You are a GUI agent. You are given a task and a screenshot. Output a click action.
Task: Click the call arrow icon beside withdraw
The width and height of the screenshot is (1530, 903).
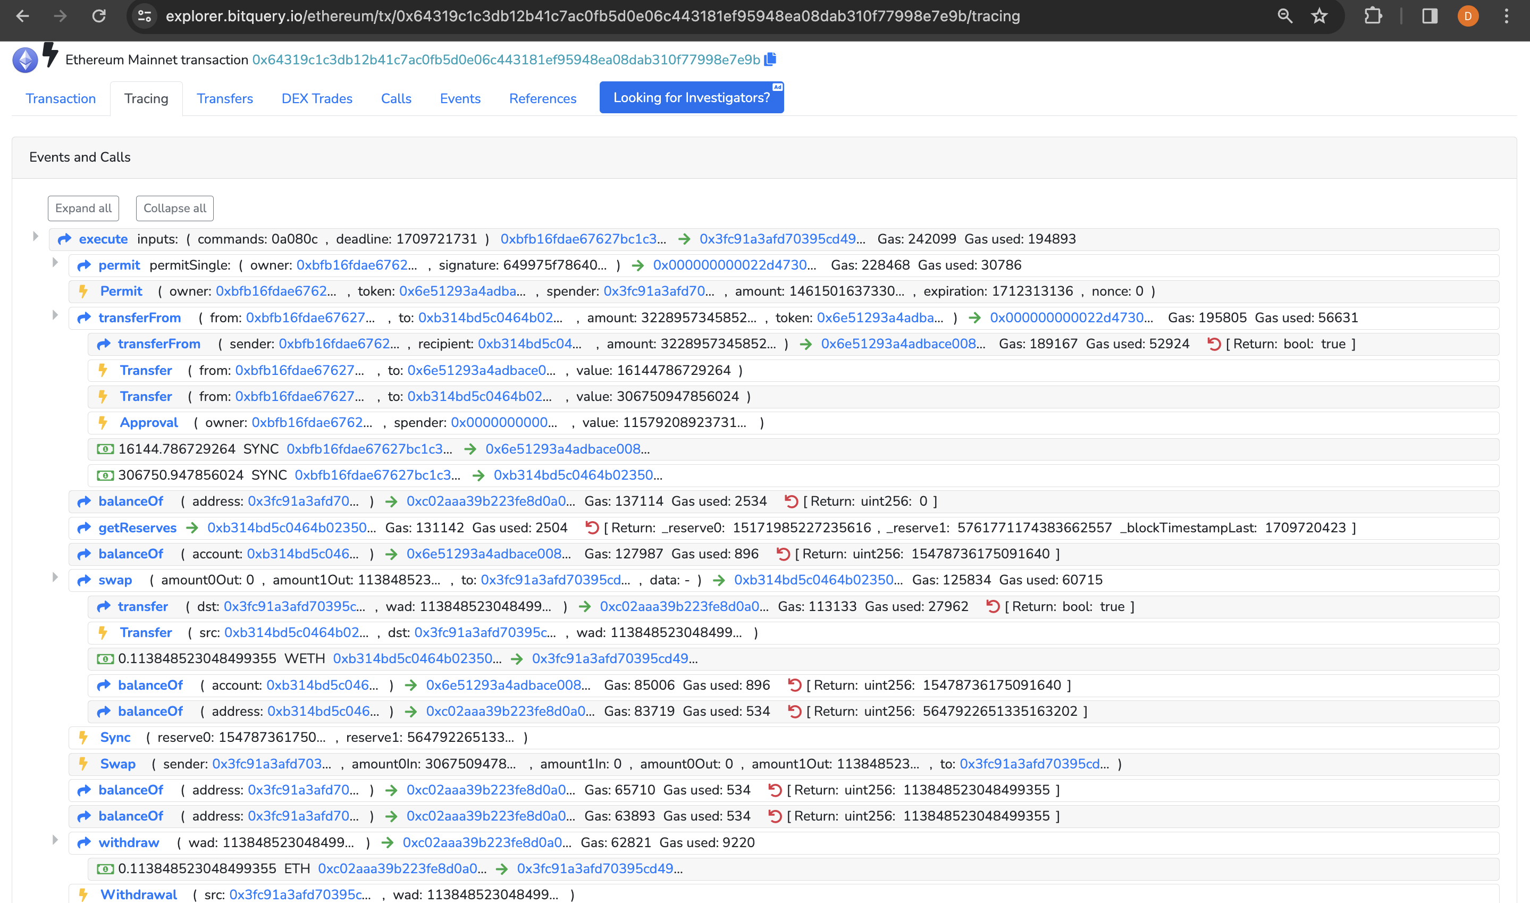84,843
